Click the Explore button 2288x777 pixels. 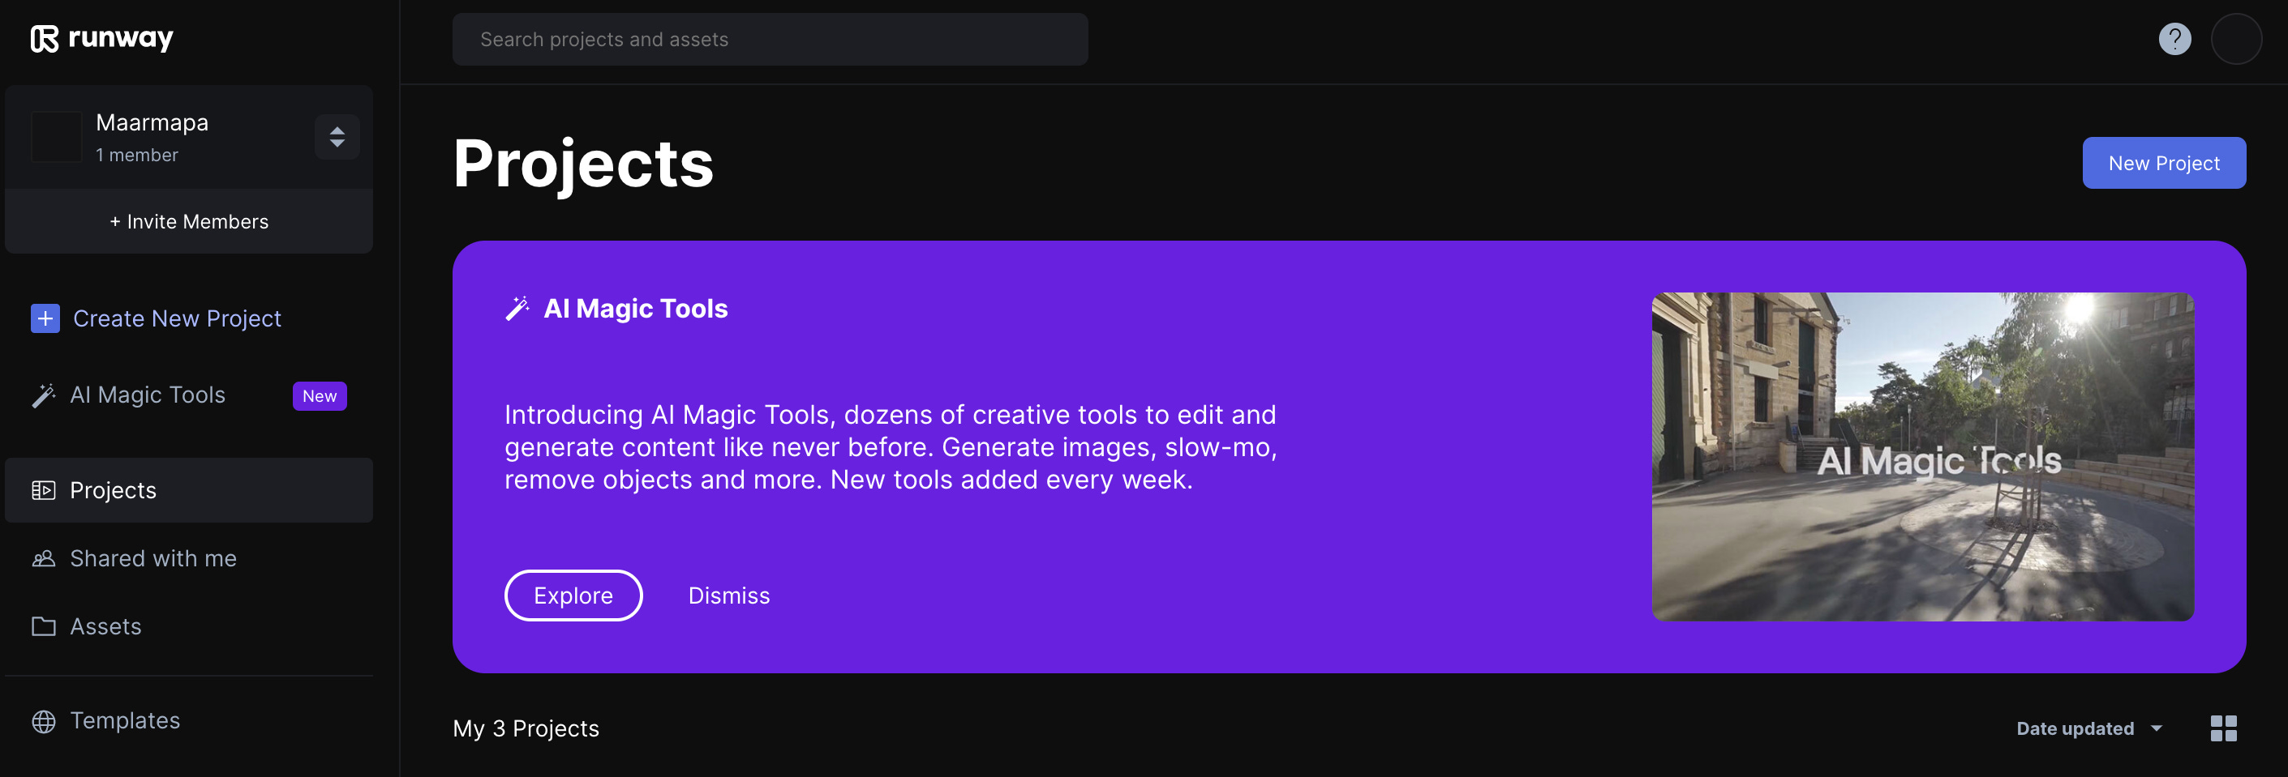573,596
